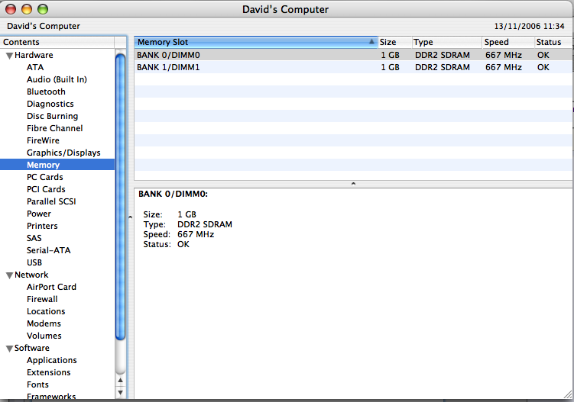Click the BANK 0/DIMM0 detail heading

[x=173, y=194]
